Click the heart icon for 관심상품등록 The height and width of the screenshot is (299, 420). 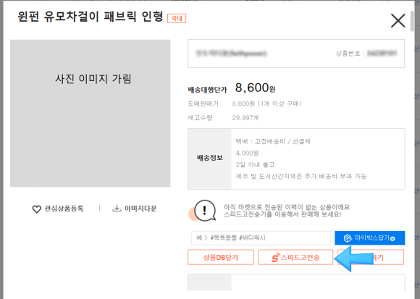(x=36, y=209)
